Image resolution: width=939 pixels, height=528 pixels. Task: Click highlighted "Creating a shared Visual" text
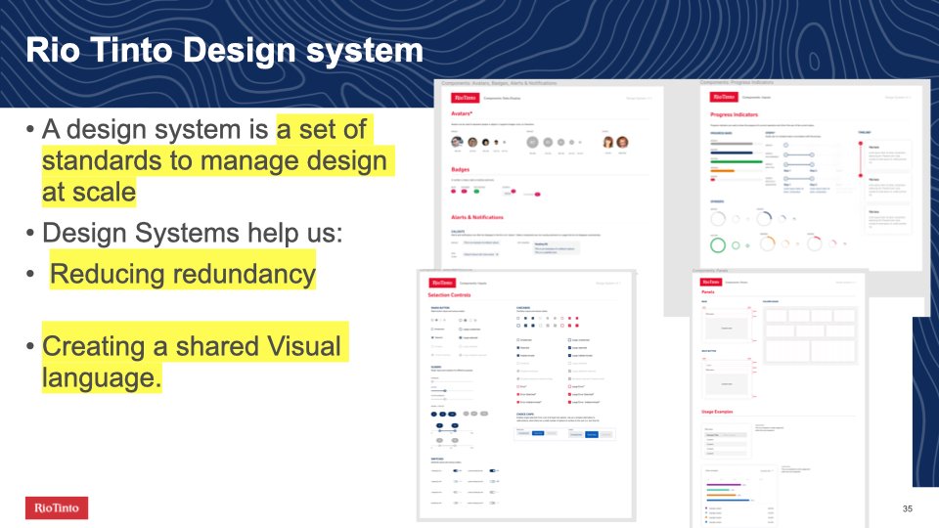tap(192, 346)
